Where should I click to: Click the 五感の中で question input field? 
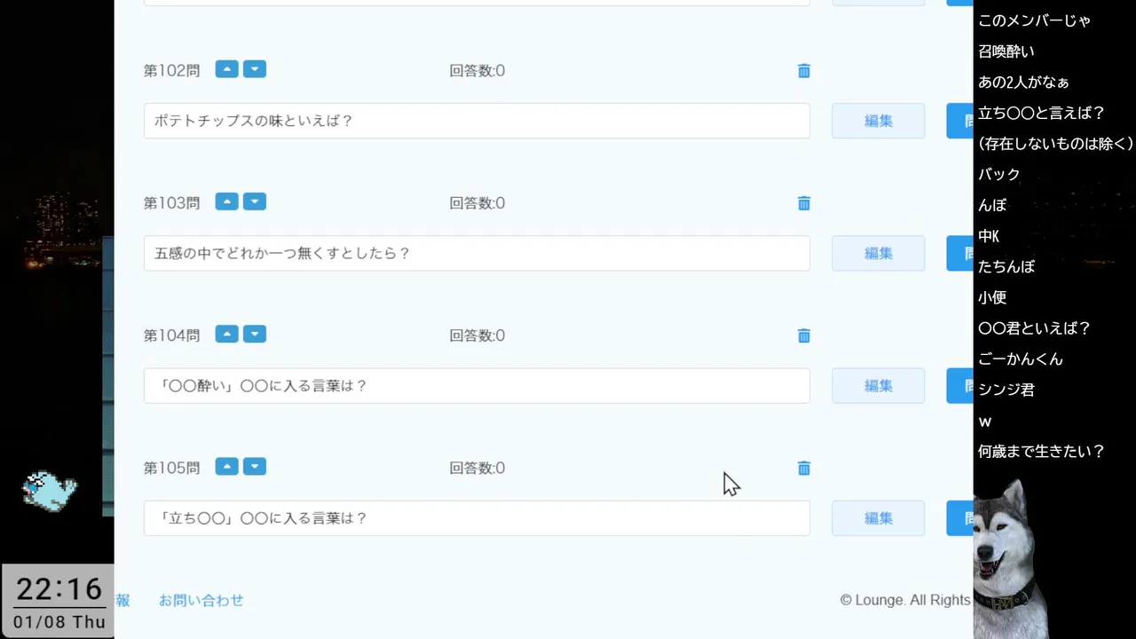477,253
